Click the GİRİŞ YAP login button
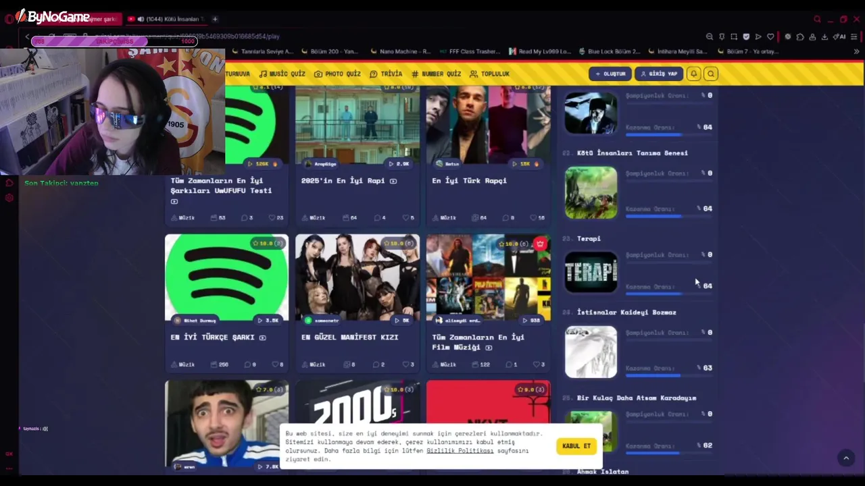The height and width of the screenshot is (486, 865). point(659,74)
